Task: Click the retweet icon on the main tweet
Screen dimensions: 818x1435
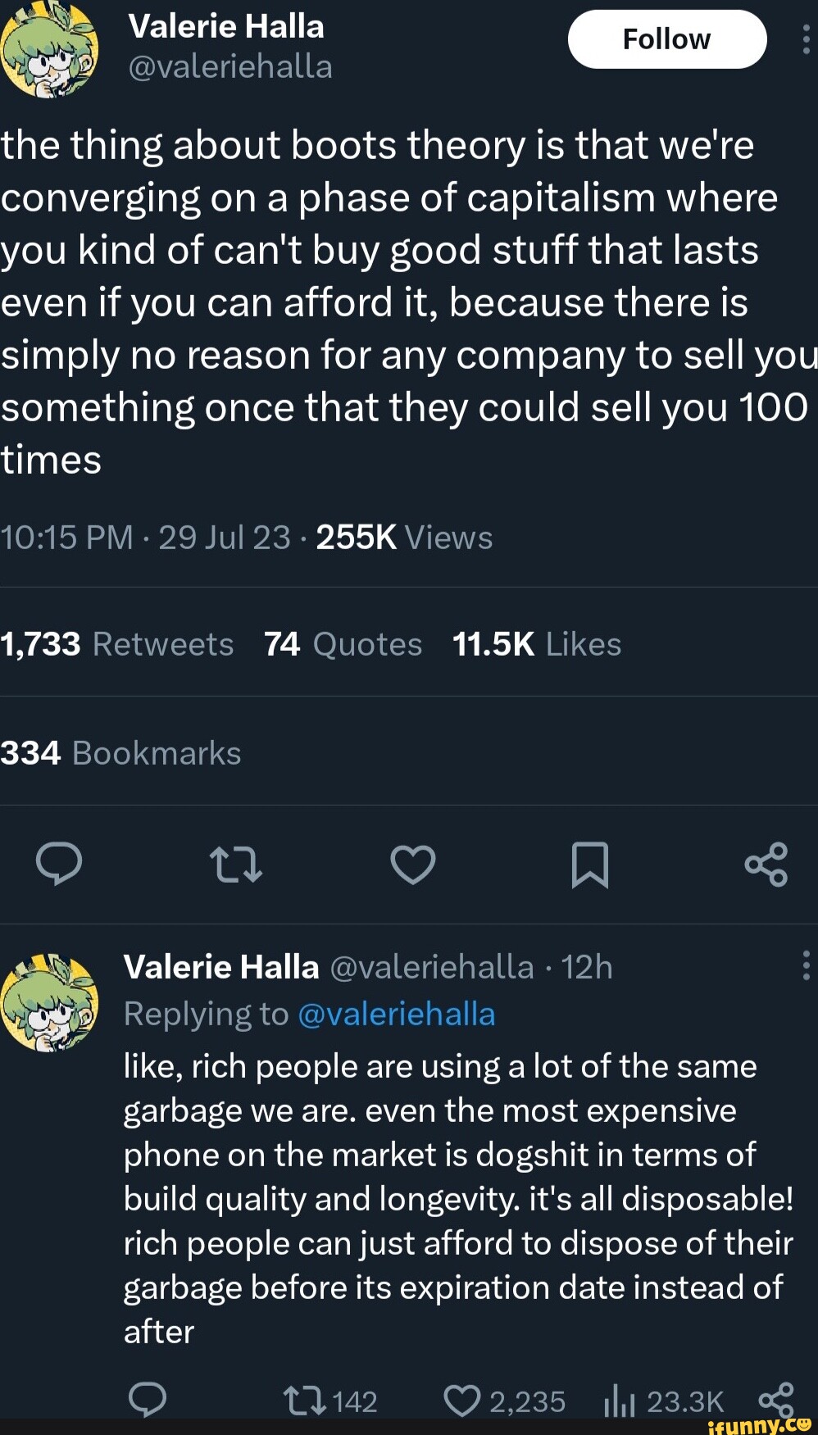Action: [x=236, y=865]
